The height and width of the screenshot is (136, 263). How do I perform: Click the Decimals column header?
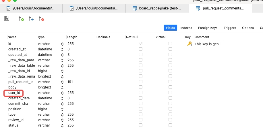click(x=103, y=37)
